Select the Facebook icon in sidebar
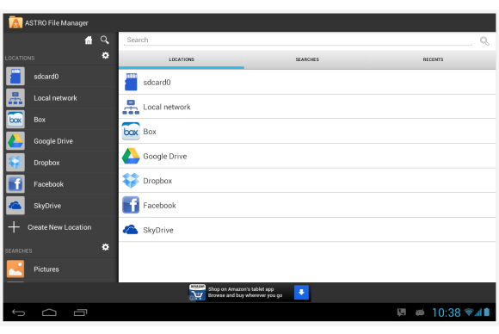This screenshot has width=499, height=334. [15, 184]
